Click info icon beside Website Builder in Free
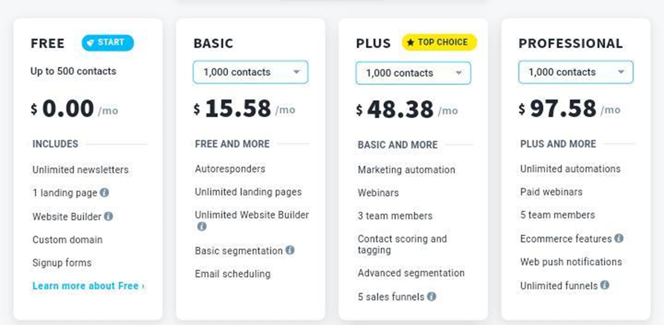This screenshot has height=325, width=664. click(x=108, y=216)
